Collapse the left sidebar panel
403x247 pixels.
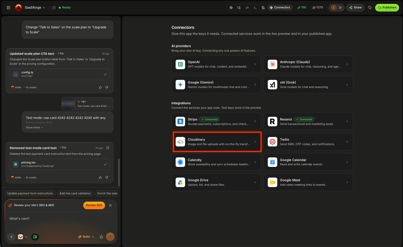pyautogui.click(x=8, y=8)
